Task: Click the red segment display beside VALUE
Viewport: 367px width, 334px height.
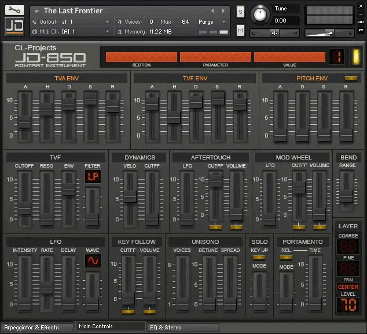Action: 336,57
